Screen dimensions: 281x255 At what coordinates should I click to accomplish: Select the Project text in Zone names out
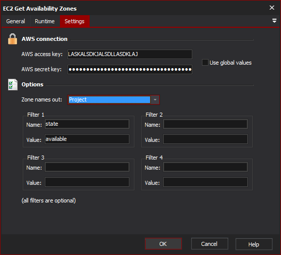point(78,100)
